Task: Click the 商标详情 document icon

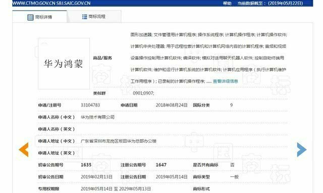Action: pyautogui.click(x=30, y=17)
